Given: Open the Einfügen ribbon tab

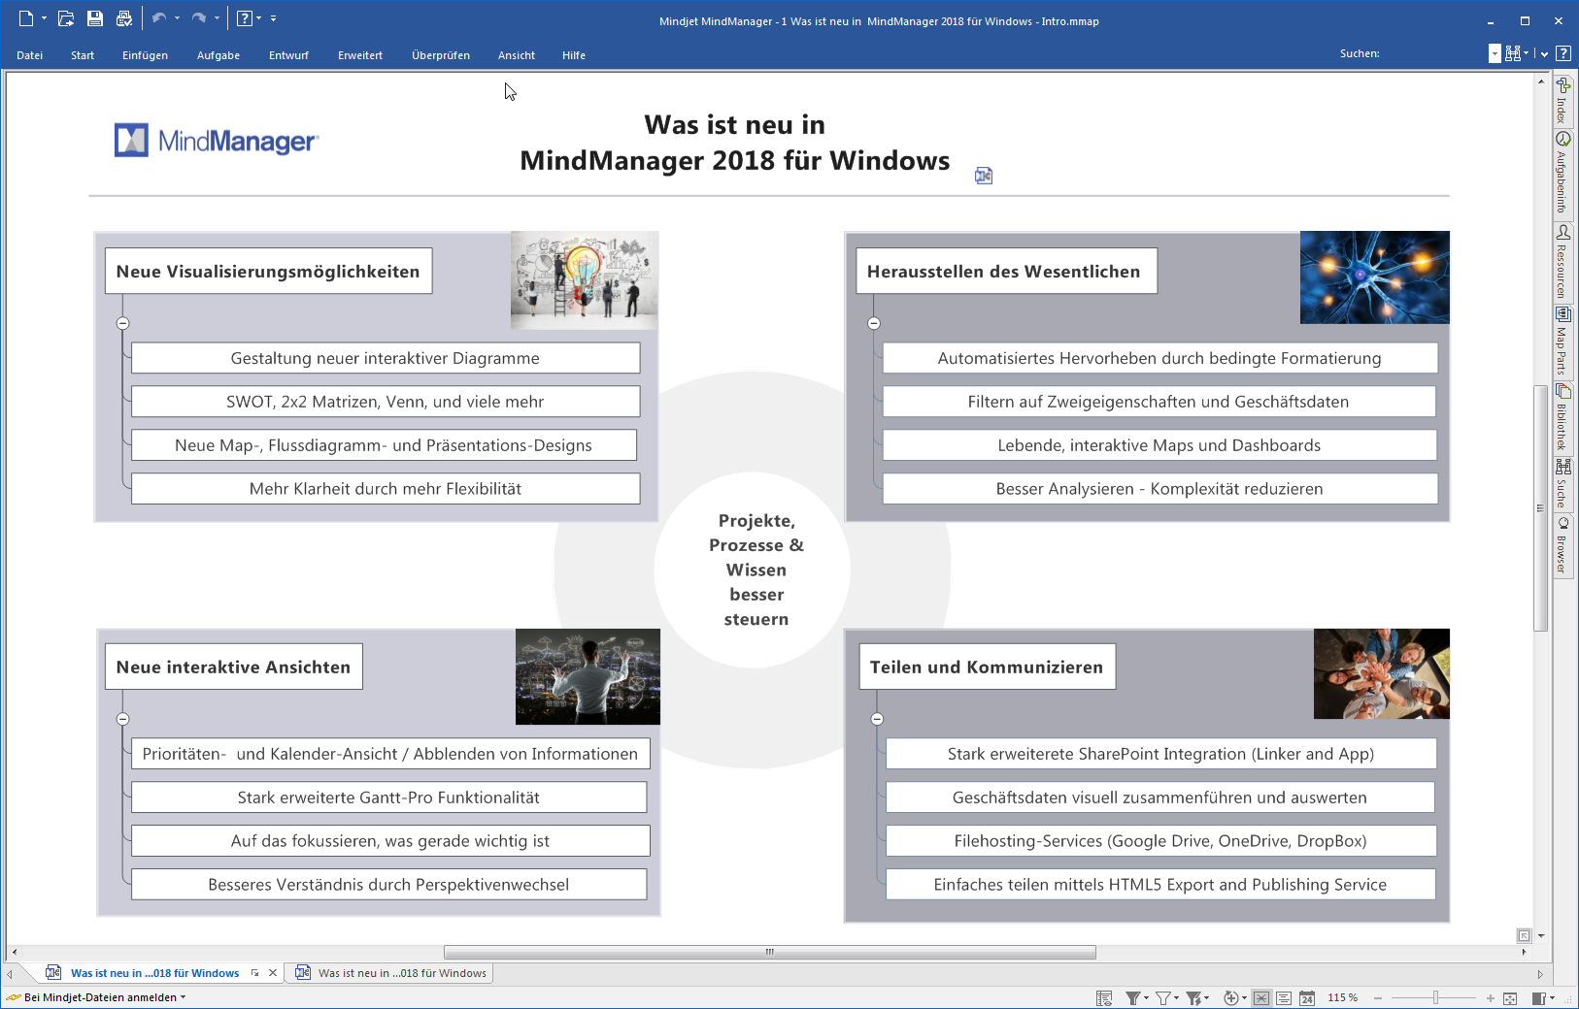Looking at the screenshot, I should coord(145,55).
